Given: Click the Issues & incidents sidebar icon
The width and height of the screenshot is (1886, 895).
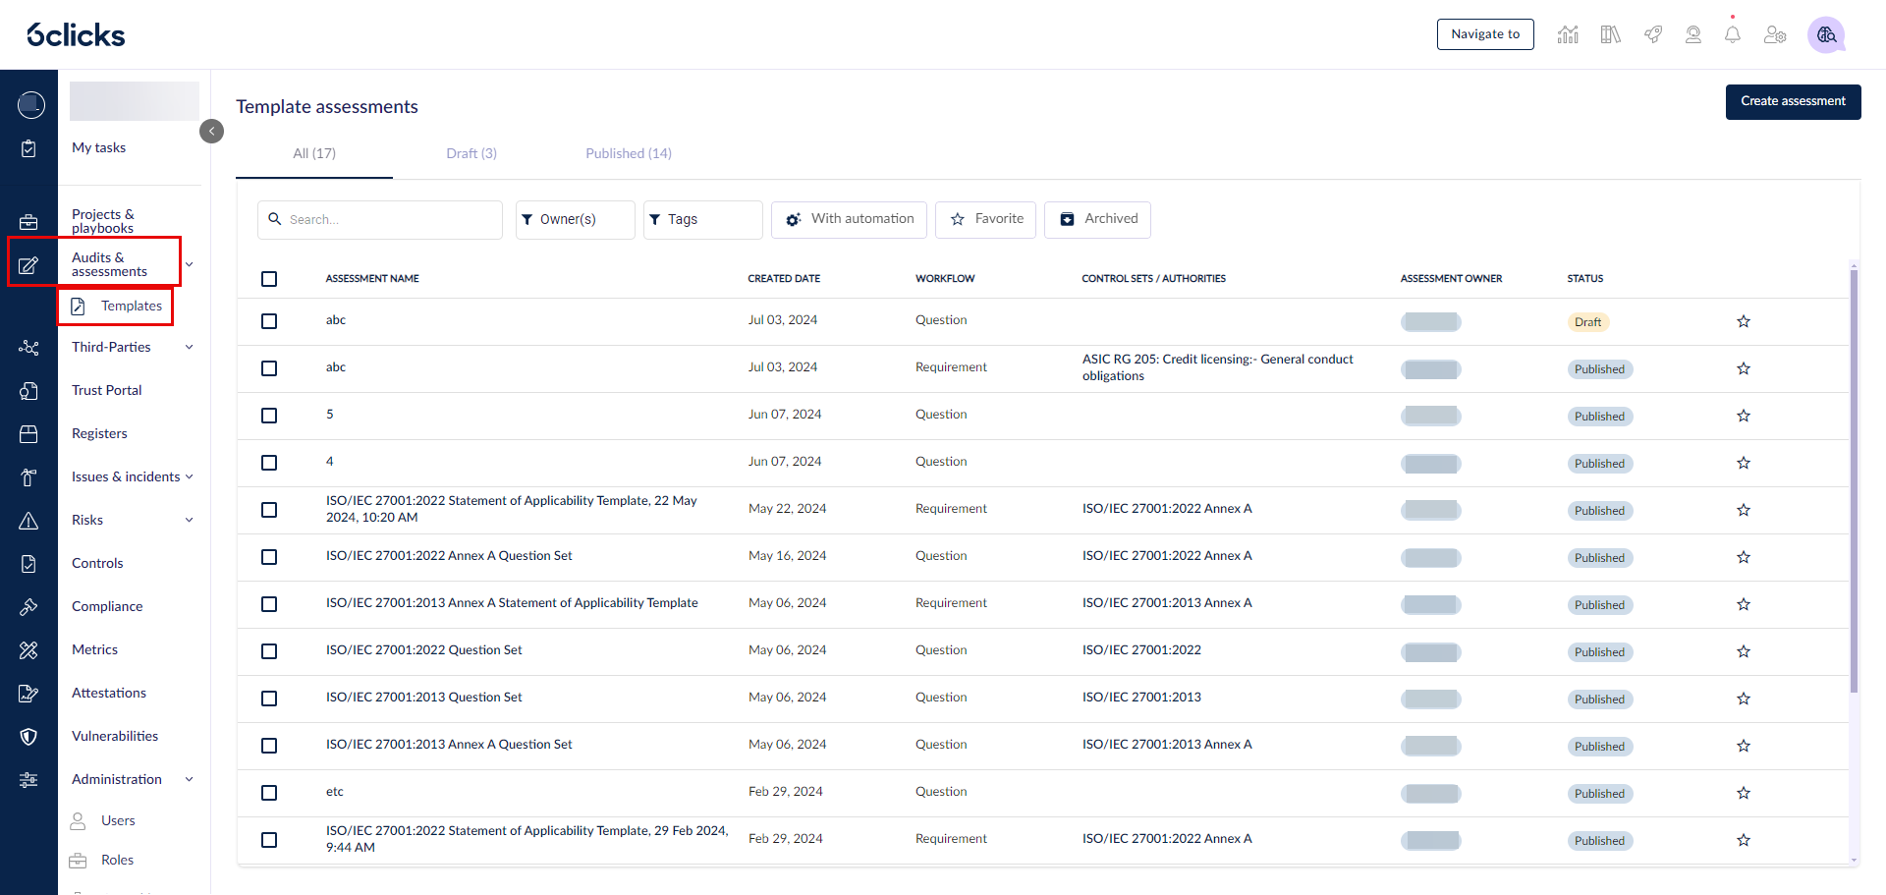Looking at the screenshot, I should click(x=28, y=477).
